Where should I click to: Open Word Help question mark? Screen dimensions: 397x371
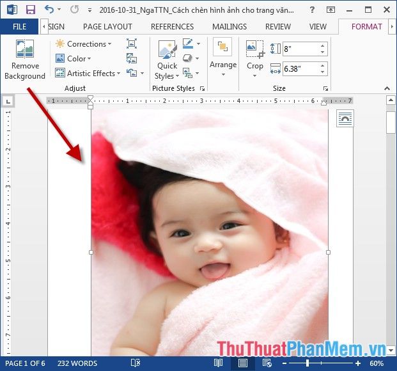(x=312, y=10)
